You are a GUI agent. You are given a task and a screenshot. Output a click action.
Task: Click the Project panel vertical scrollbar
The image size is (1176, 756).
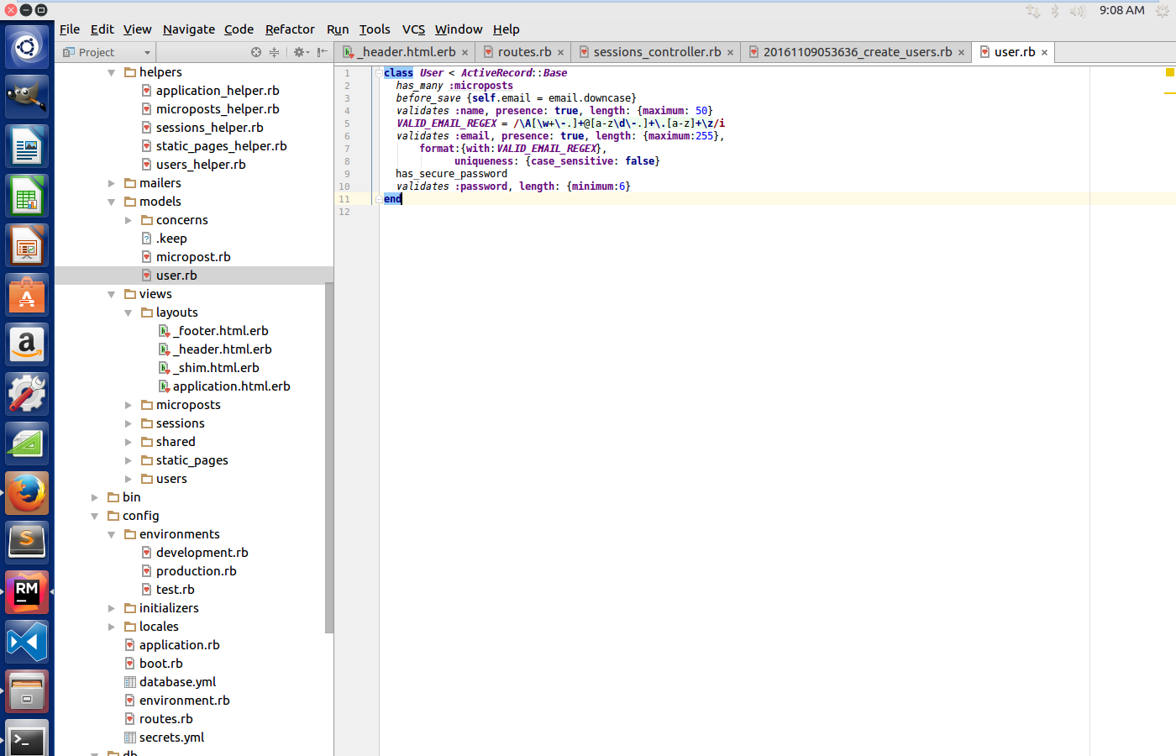(x=329, y=458)
